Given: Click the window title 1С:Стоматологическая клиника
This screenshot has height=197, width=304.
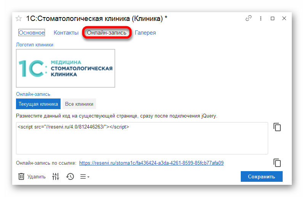Looking at the screenshot, I should tap(96, 19).
